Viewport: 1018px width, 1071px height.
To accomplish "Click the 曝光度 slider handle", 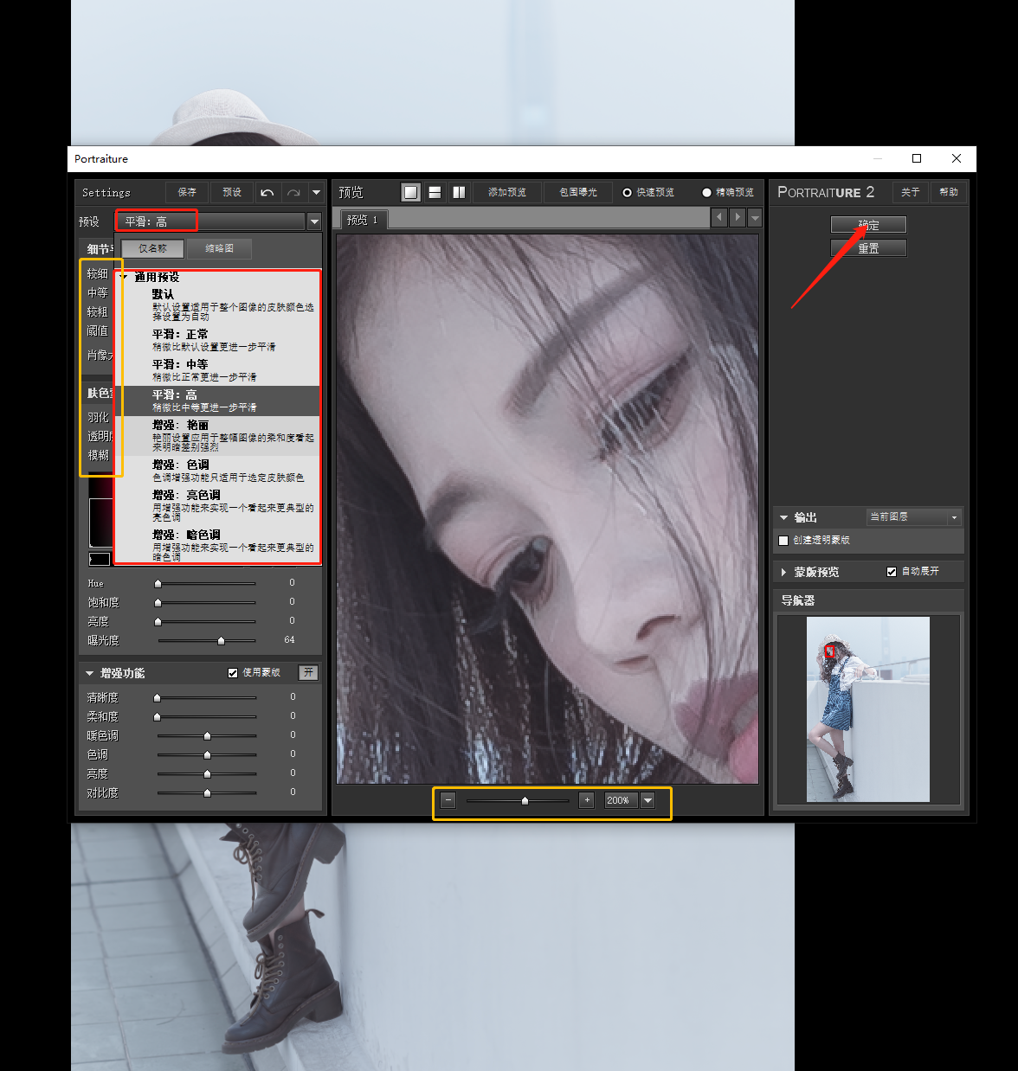I will 221,641.
